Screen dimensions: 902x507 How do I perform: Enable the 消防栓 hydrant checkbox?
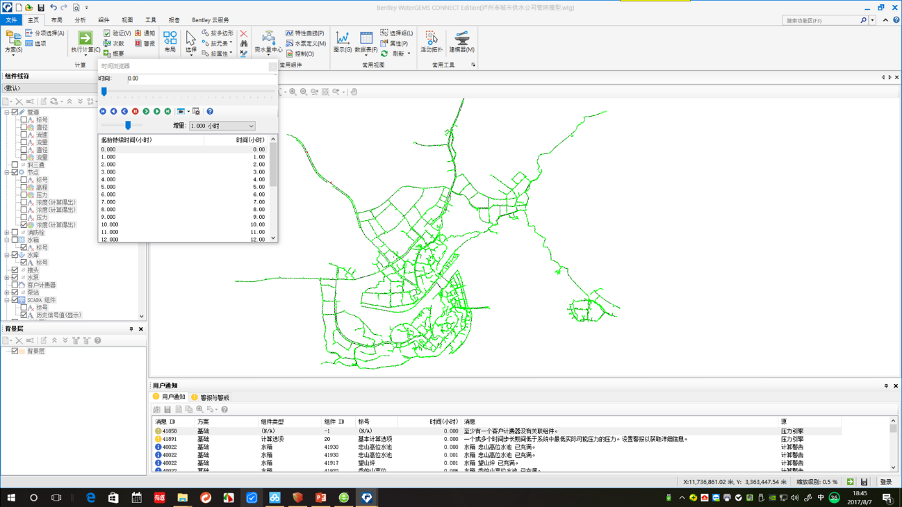click(15, 233)
